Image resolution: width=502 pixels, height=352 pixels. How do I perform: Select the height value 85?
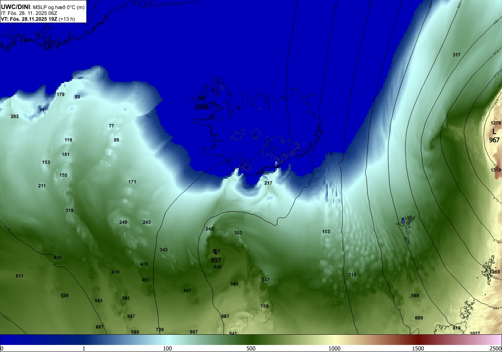point(116,140)
